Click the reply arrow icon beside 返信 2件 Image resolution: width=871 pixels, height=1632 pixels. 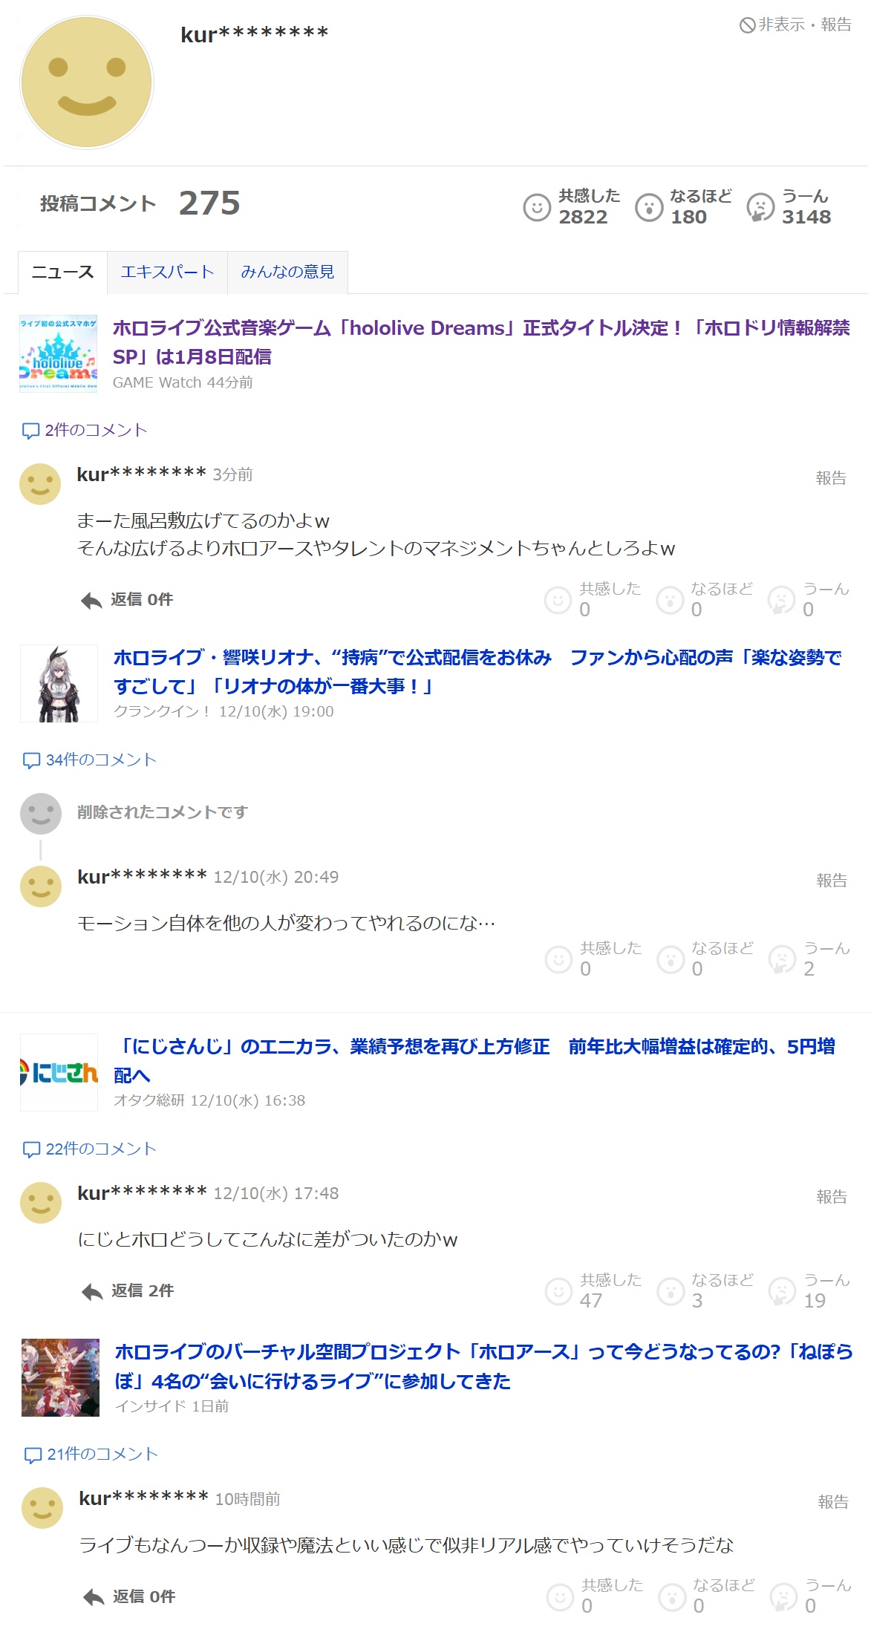[92, 1291]
